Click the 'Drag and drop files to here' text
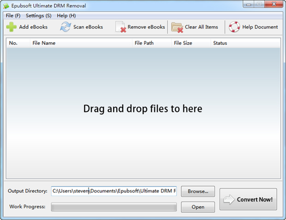The height and width of the screenshot is (220, 286). 143,109
